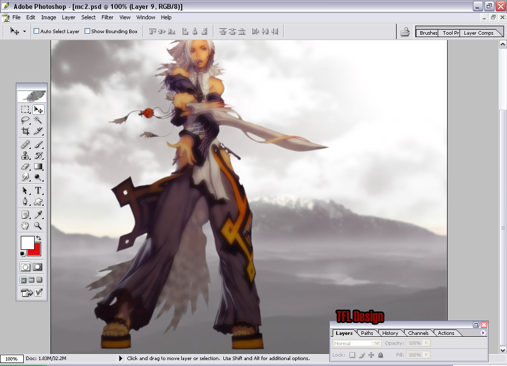Open the Image menu
The width and height of the screenshot is (507, 366).
pos(49,17)
